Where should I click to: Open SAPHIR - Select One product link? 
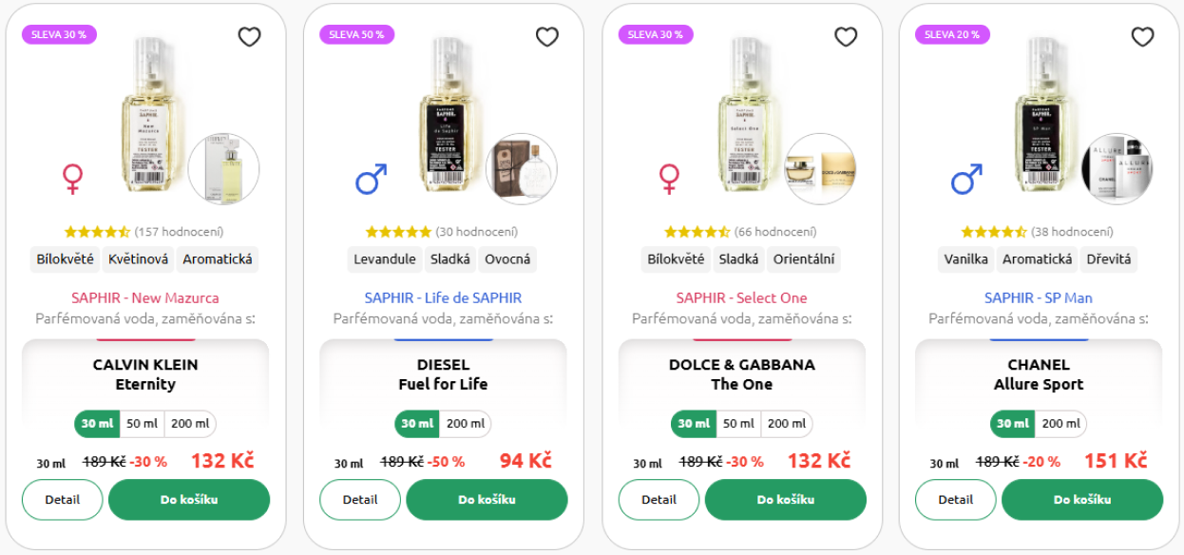pos(741,297)
